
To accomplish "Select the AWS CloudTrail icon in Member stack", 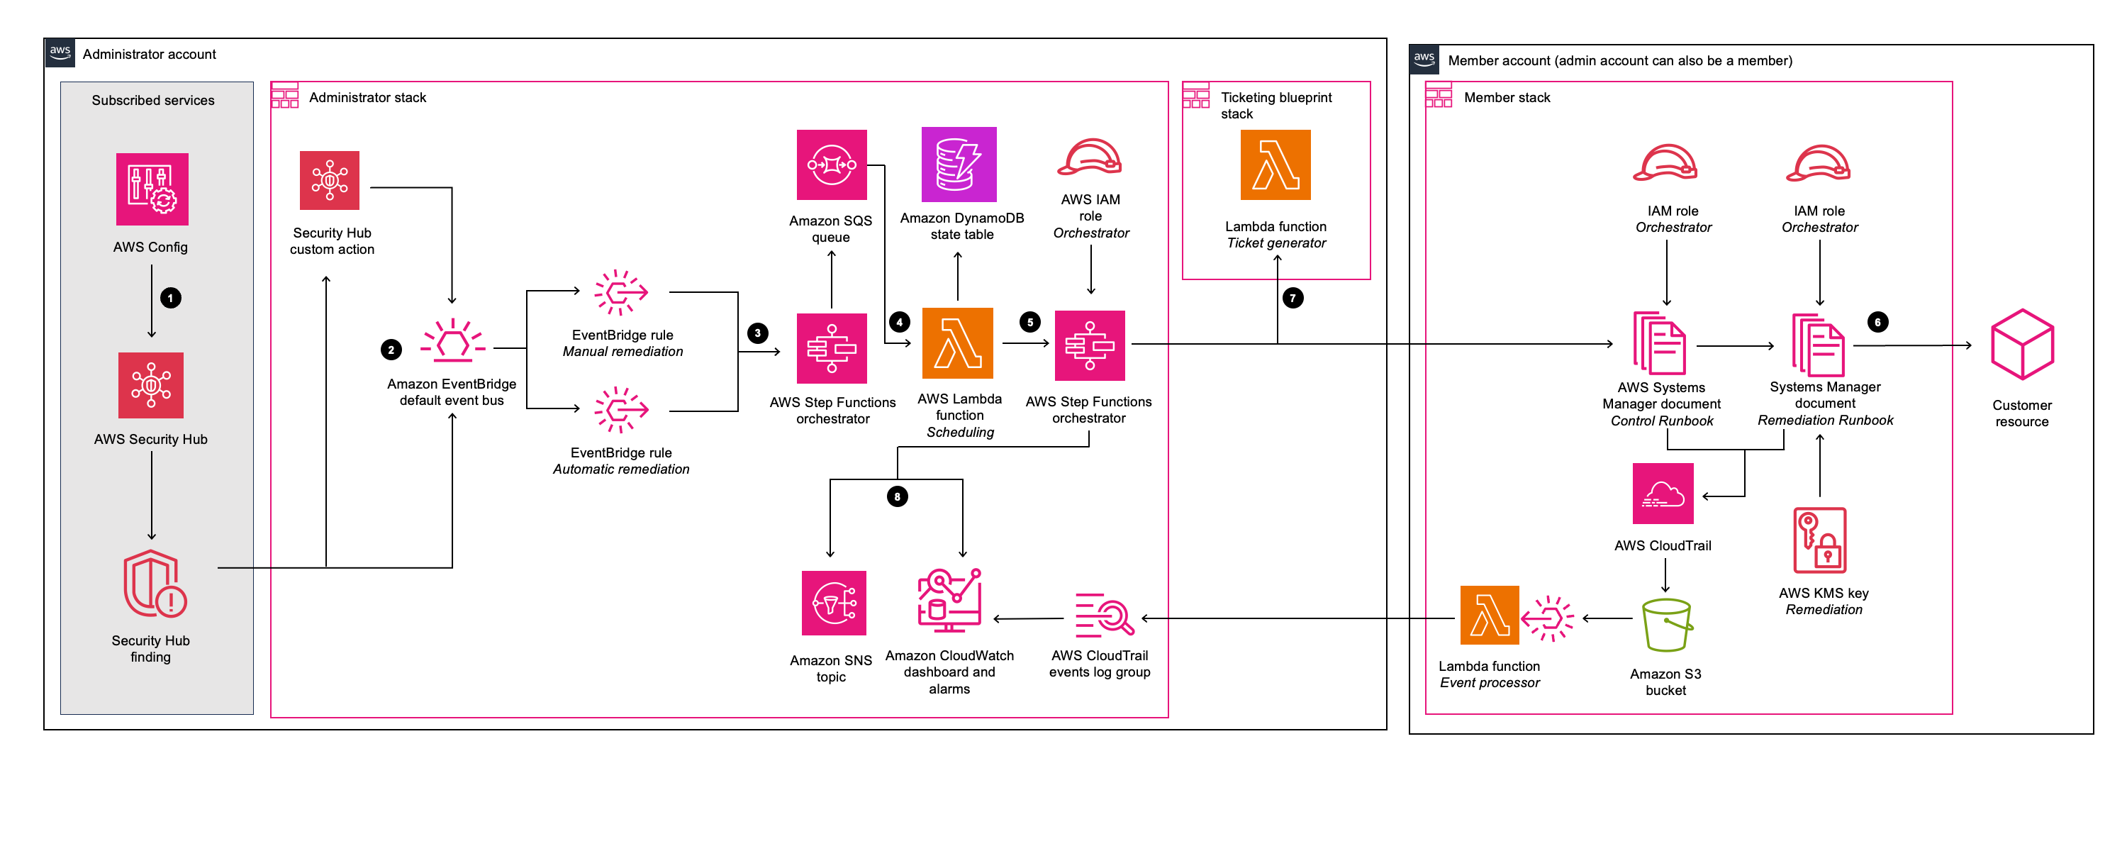I will point(1663,494).
